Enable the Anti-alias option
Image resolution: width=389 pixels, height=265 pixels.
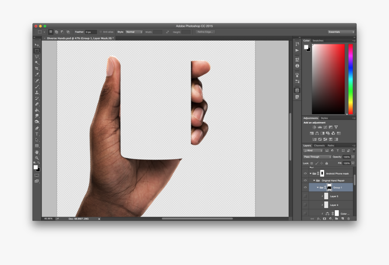click(101, 32)
